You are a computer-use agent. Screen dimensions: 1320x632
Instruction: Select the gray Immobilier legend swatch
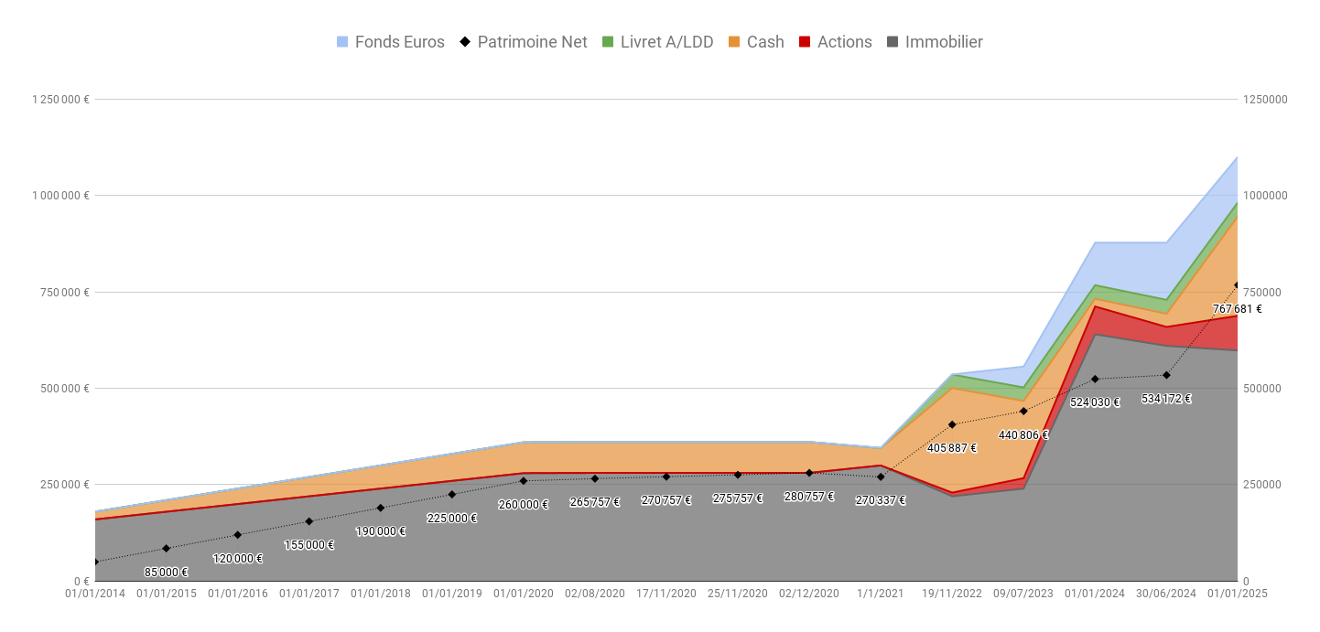(893, 42)
